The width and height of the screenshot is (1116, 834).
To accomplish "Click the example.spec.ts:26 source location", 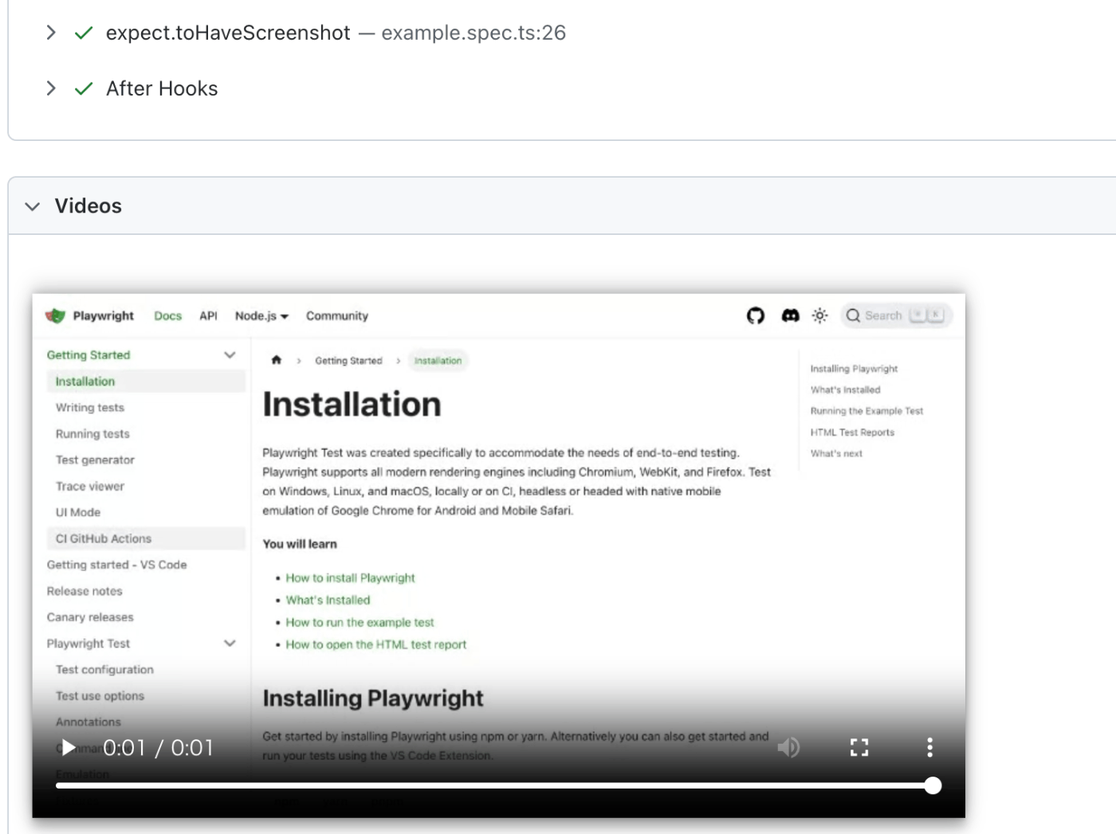I will (x=474, y=33).
